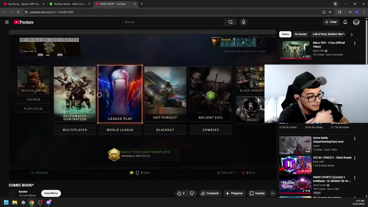
Task: Open YouTube notifications bell
Action: (x=345, y=22)
